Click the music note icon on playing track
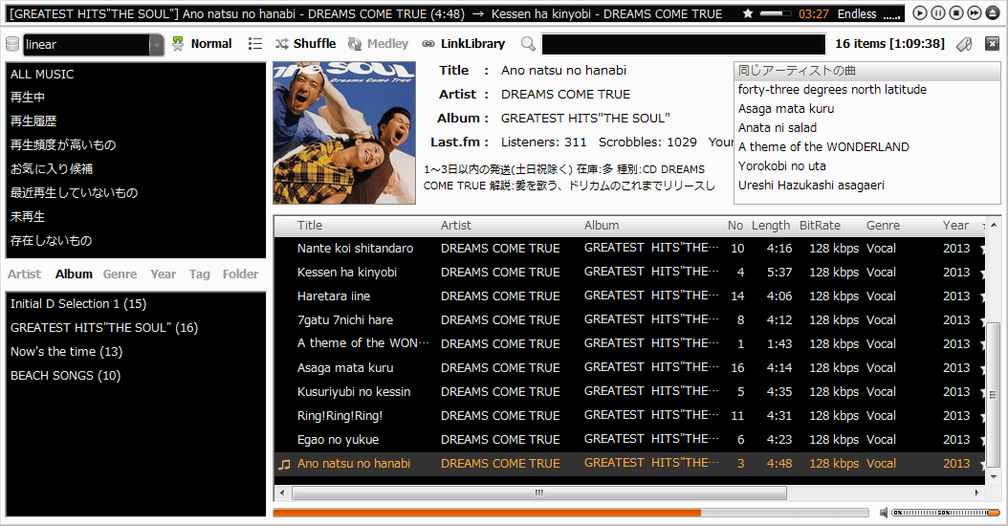The height and width of the screenshot is (526, 1008). point(284,464)
